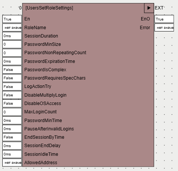Select the PasswordIsComplex pin label
Viewport: 178px width, 171px height.
click(x=45, y=70)
